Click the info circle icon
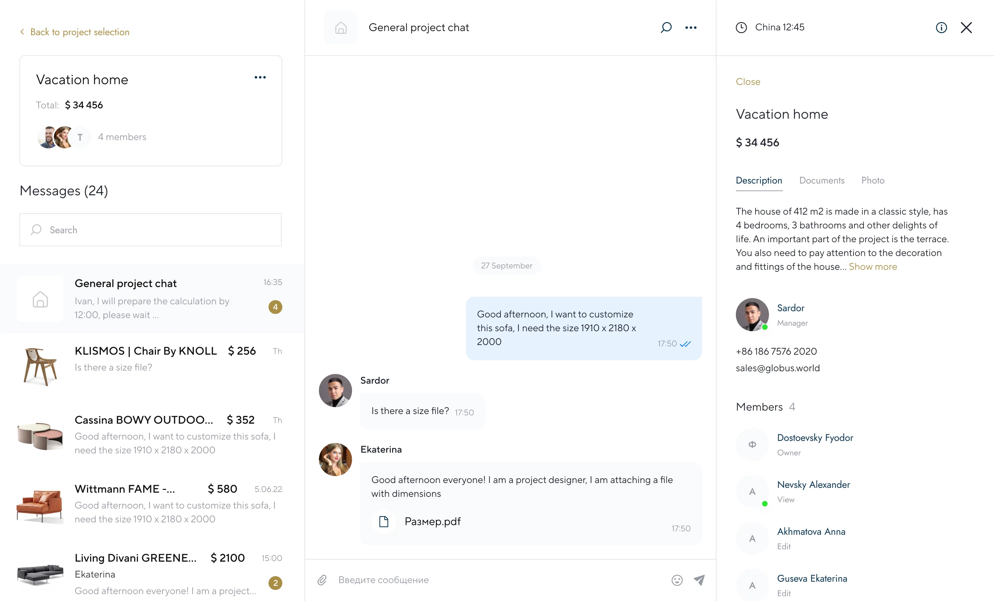Image resolution: width=994 pixels, height=601 pixels. [x=941, y=28]
